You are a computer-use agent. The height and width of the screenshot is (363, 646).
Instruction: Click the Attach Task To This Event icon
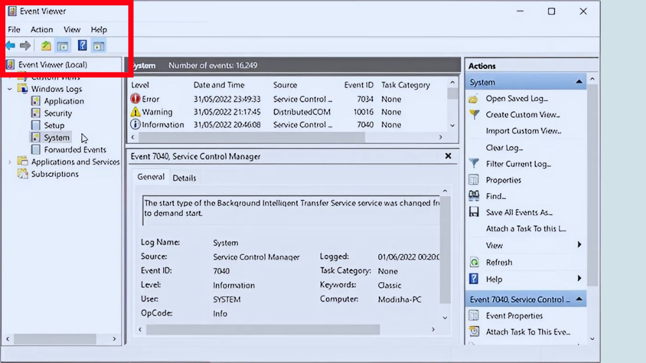474,332
